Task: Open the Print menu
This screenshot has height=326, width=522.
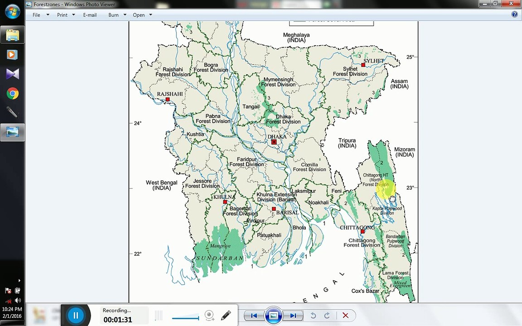Action: point(62,15)
